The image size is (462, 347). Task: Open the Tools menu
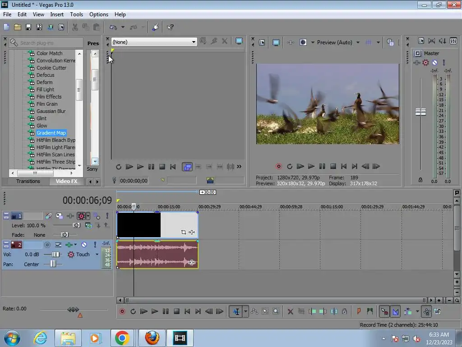(x=76, y=14)
